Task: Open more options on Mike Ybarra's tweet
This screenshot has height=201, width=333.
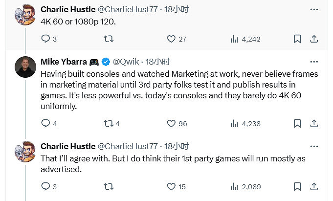Action: (314, 62)
